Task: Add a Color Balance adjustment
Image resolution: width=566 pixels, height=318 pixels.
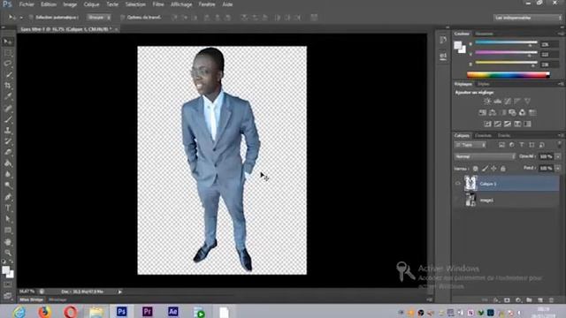Action: (493, 112)
